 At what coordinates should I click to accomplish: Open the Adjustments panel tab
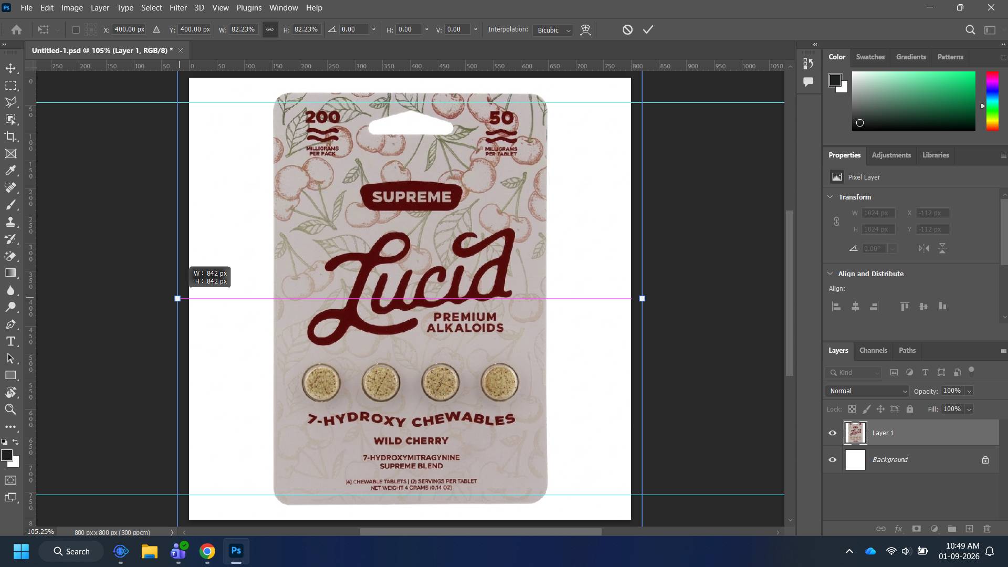[891, 155]
